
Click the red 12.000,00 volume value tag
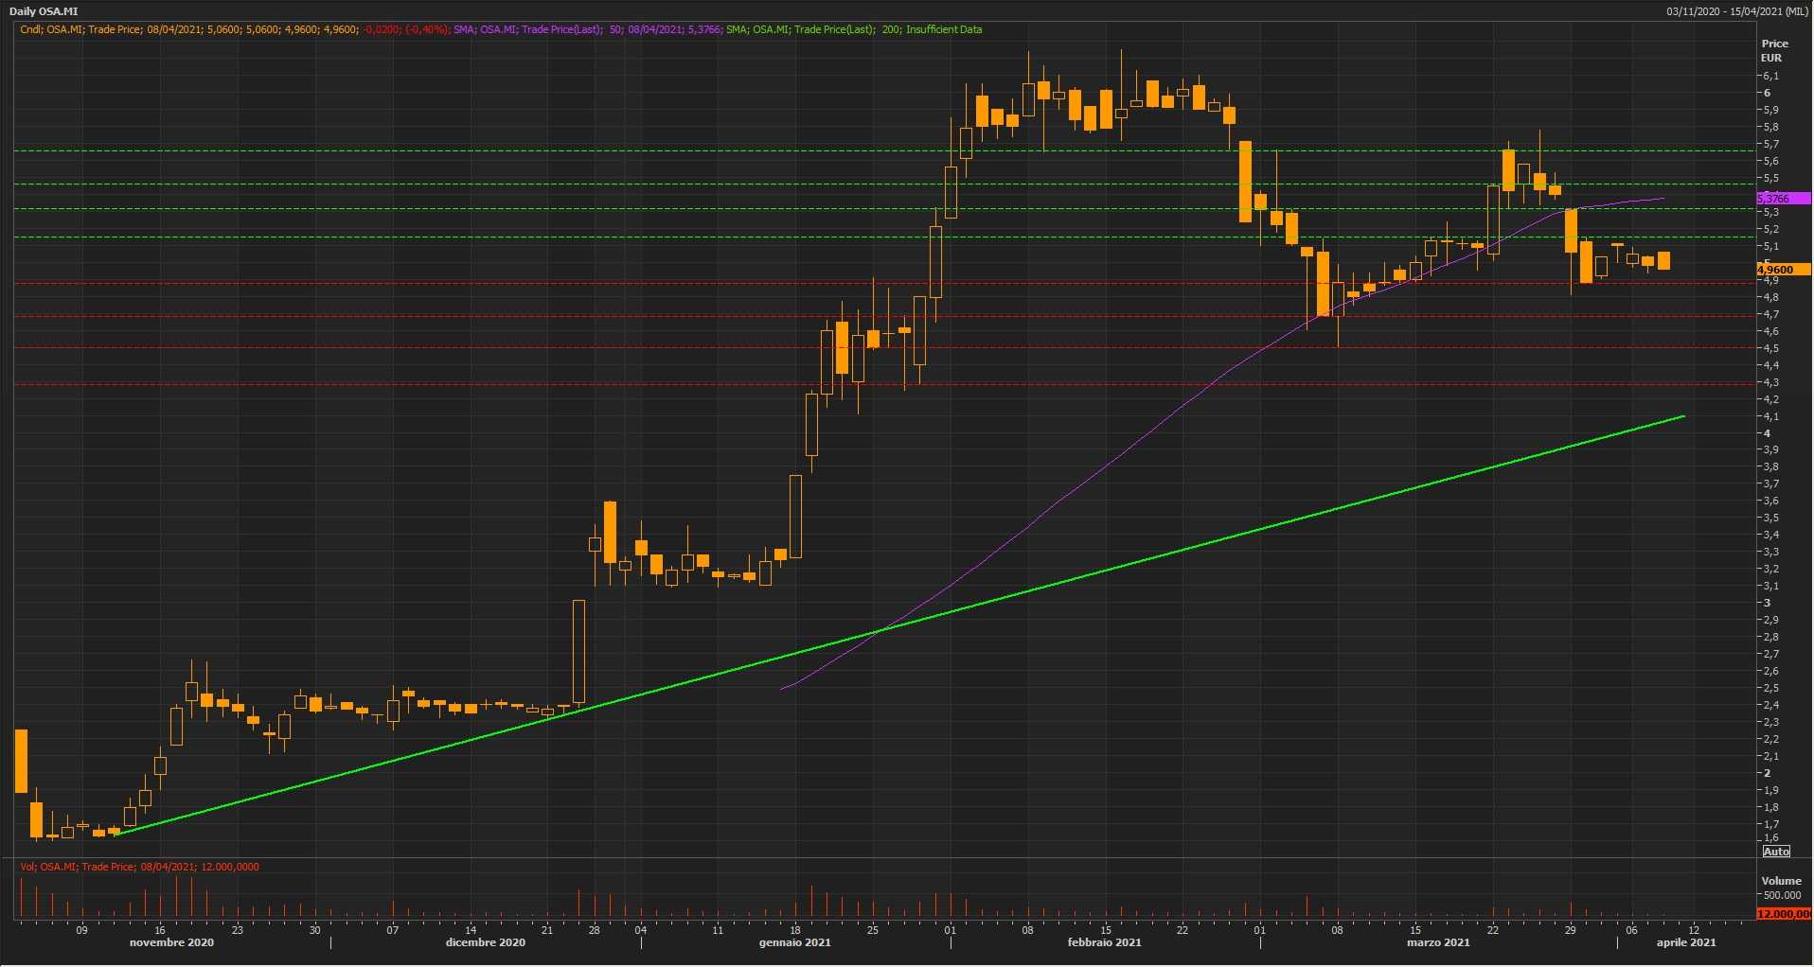(x=1784, y=914)
